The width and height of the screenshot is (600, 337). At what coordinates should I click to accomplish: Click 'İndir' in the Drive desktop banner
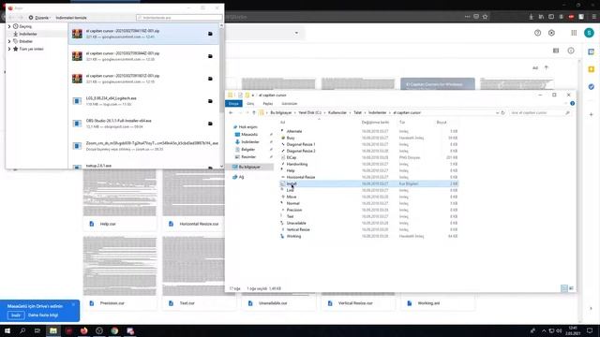click(x=16, y=315)
